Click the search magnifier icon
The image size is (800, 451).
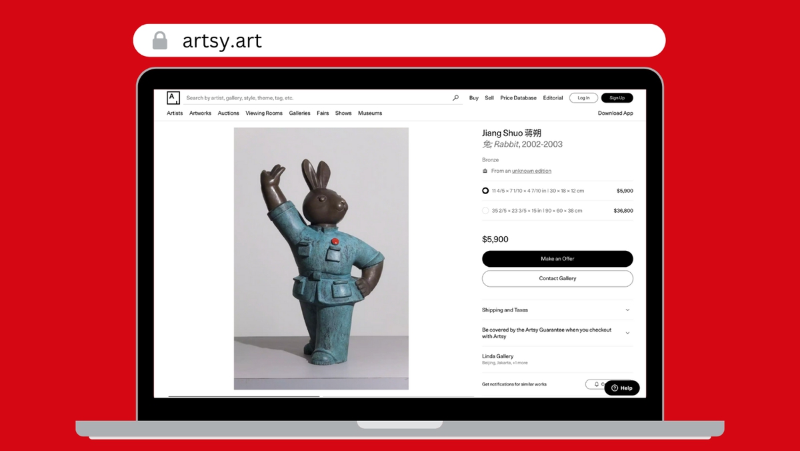455,98
